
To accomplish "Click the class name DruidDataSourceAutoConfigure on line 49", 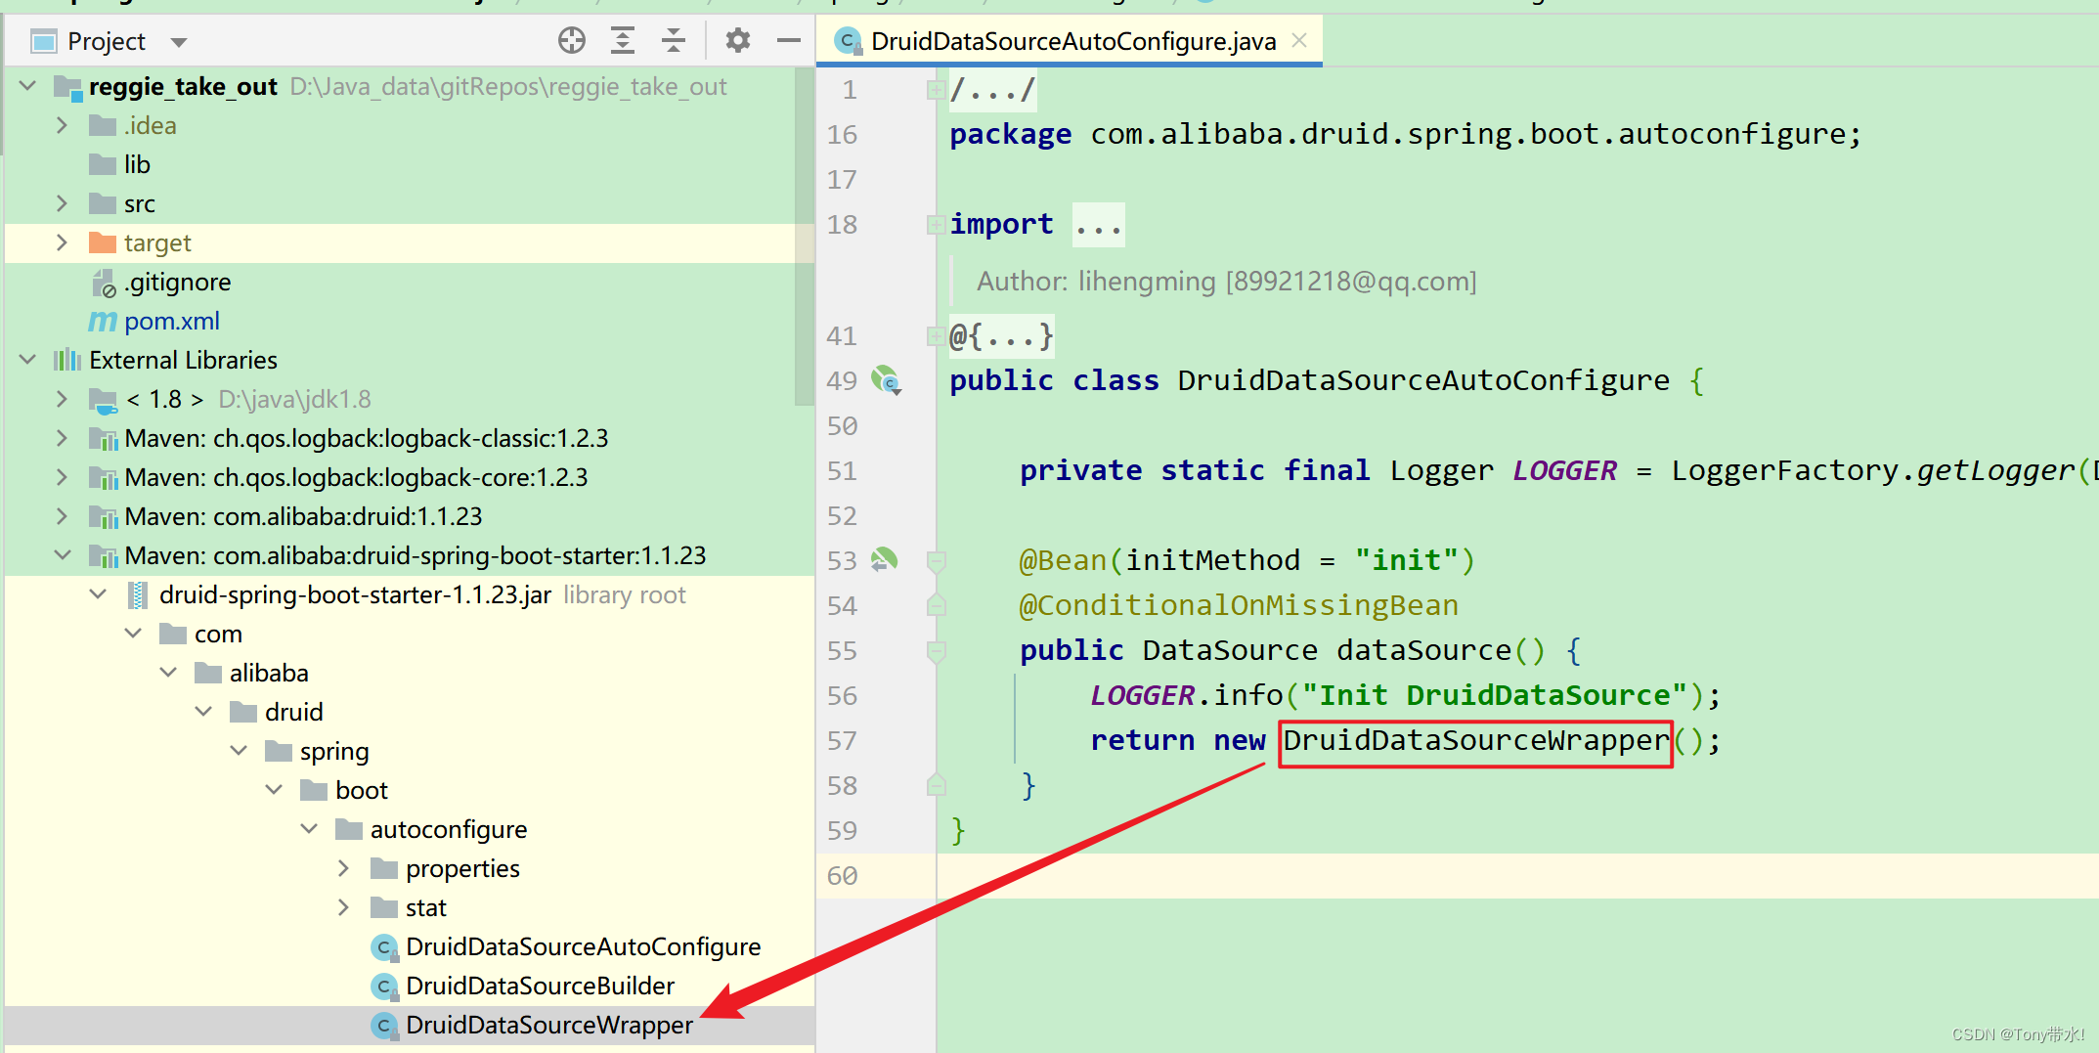I will point(1423,380).
